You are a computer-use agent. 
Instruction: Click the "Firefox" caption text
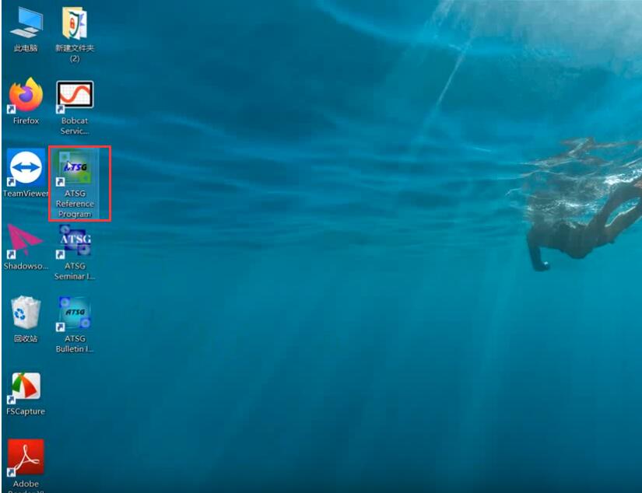[26, 121]
